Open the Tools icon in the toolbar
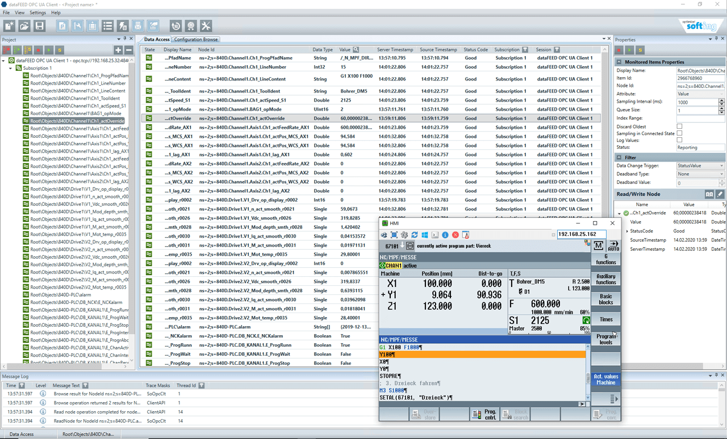The height and width of the screenshot is (439, 727). [x=206, y=26]
